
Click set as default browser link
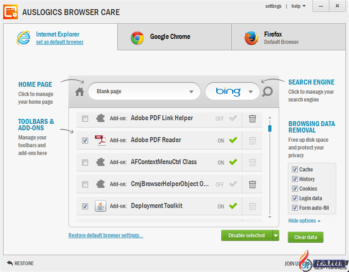pos(60,42)
